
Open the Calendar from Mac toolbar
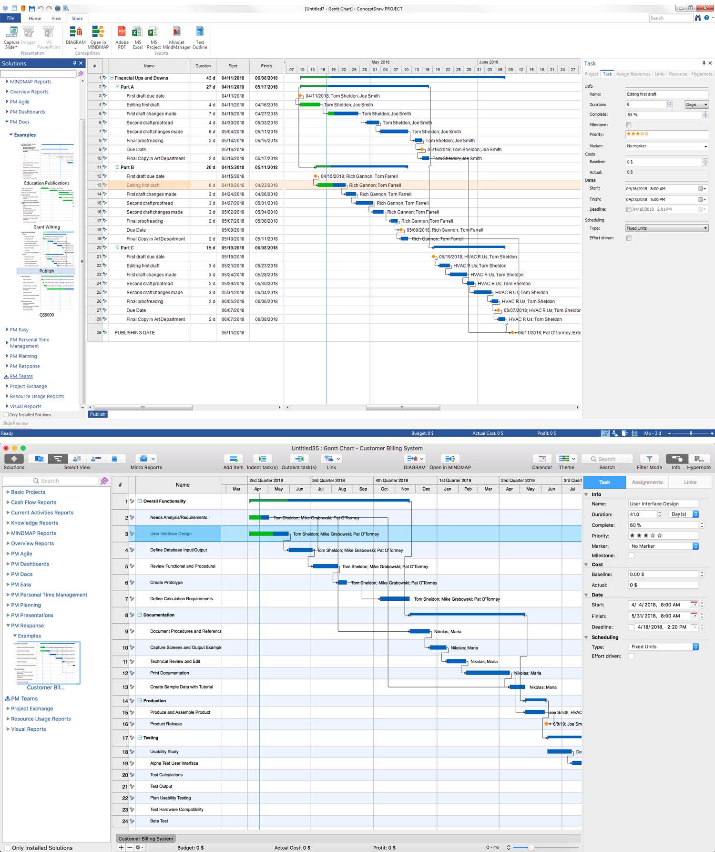(x=542, y=459)
